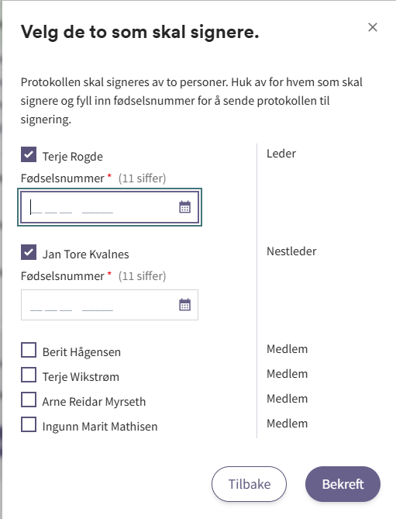Uncheck the Terje Rogde checkbox
Image resolution: width=396 pixels, height=519 pixels.
(x=29, y=154)
